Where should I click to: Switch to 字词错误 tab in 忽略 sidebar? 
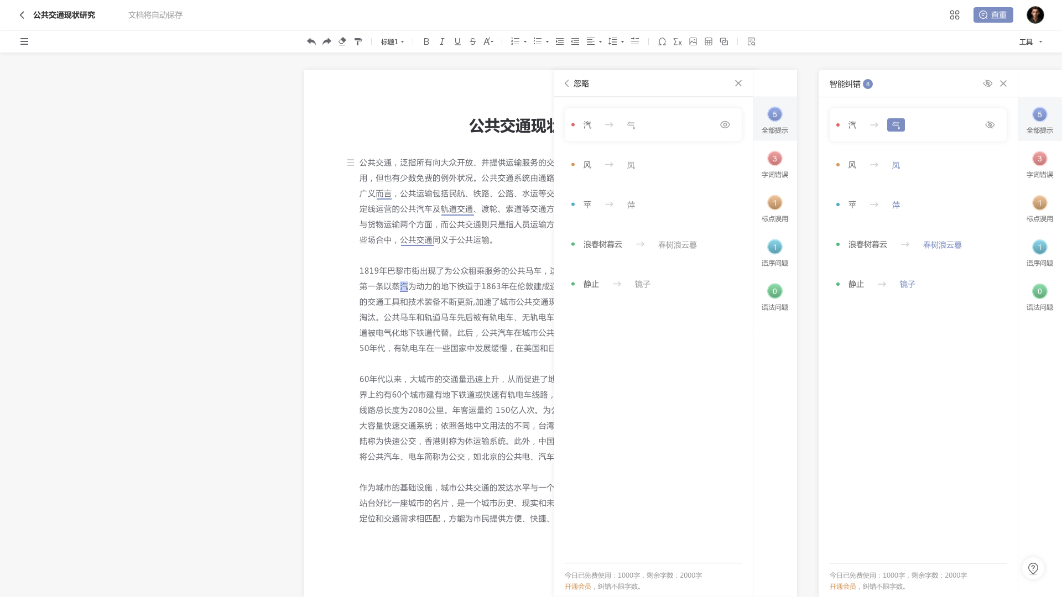pos(775,164)
